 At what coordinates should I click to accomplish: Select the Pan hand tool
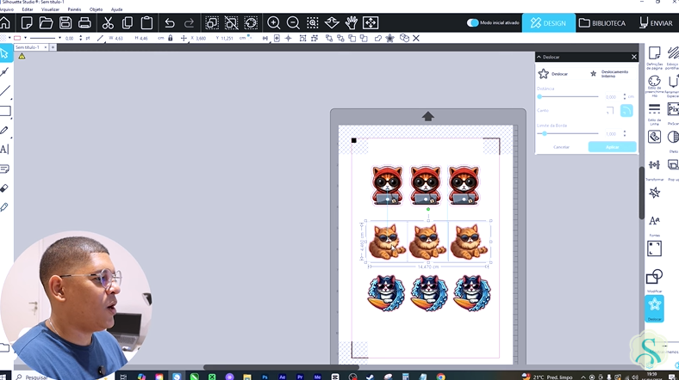click(352, 22)
